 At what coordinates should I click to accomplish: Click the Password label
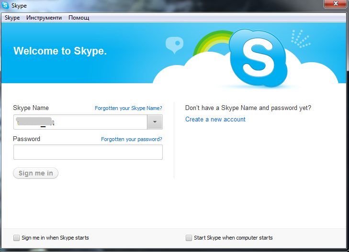pos(26,139)
